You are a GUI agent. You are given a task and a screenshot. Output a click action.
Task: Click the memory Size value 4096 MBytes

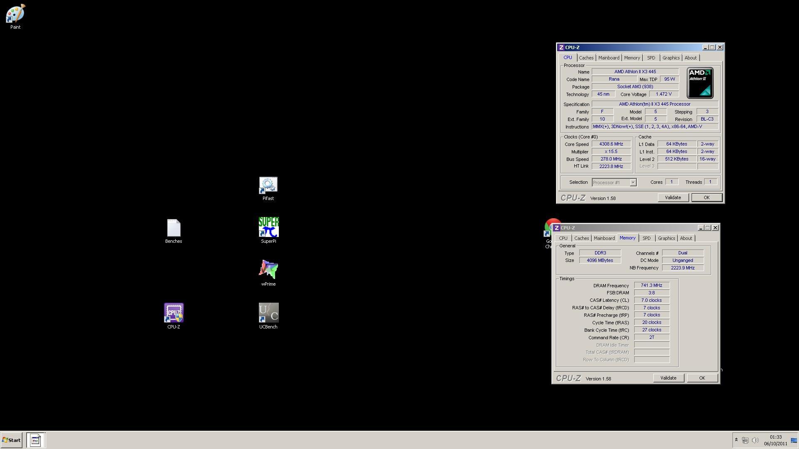[x=600, y=261]
